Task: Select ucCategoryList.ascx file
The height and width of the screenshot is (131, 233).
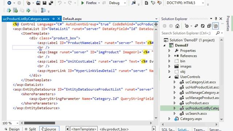Action: (x=201, y=82)
